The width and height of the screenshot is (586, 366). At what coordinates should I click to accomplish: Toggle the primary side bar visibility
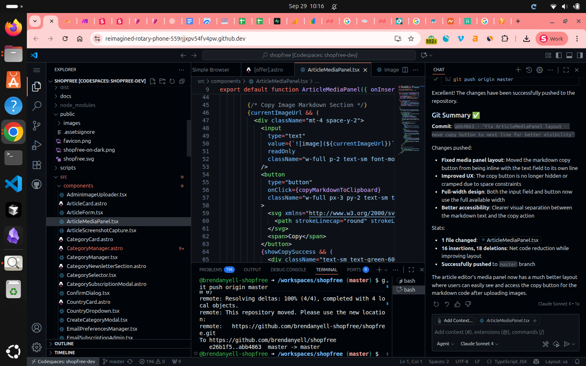(559, 55)
